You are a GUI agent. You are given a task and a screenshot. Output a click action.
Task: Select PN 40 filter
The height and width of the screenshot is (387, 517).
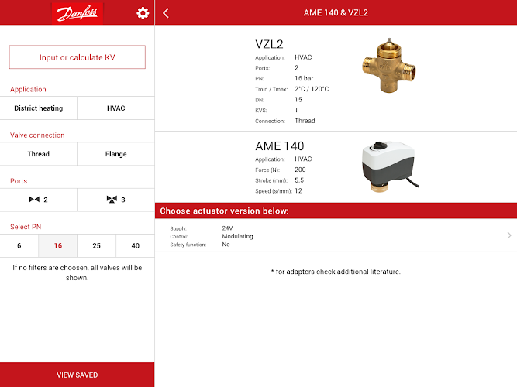[135, 245]
